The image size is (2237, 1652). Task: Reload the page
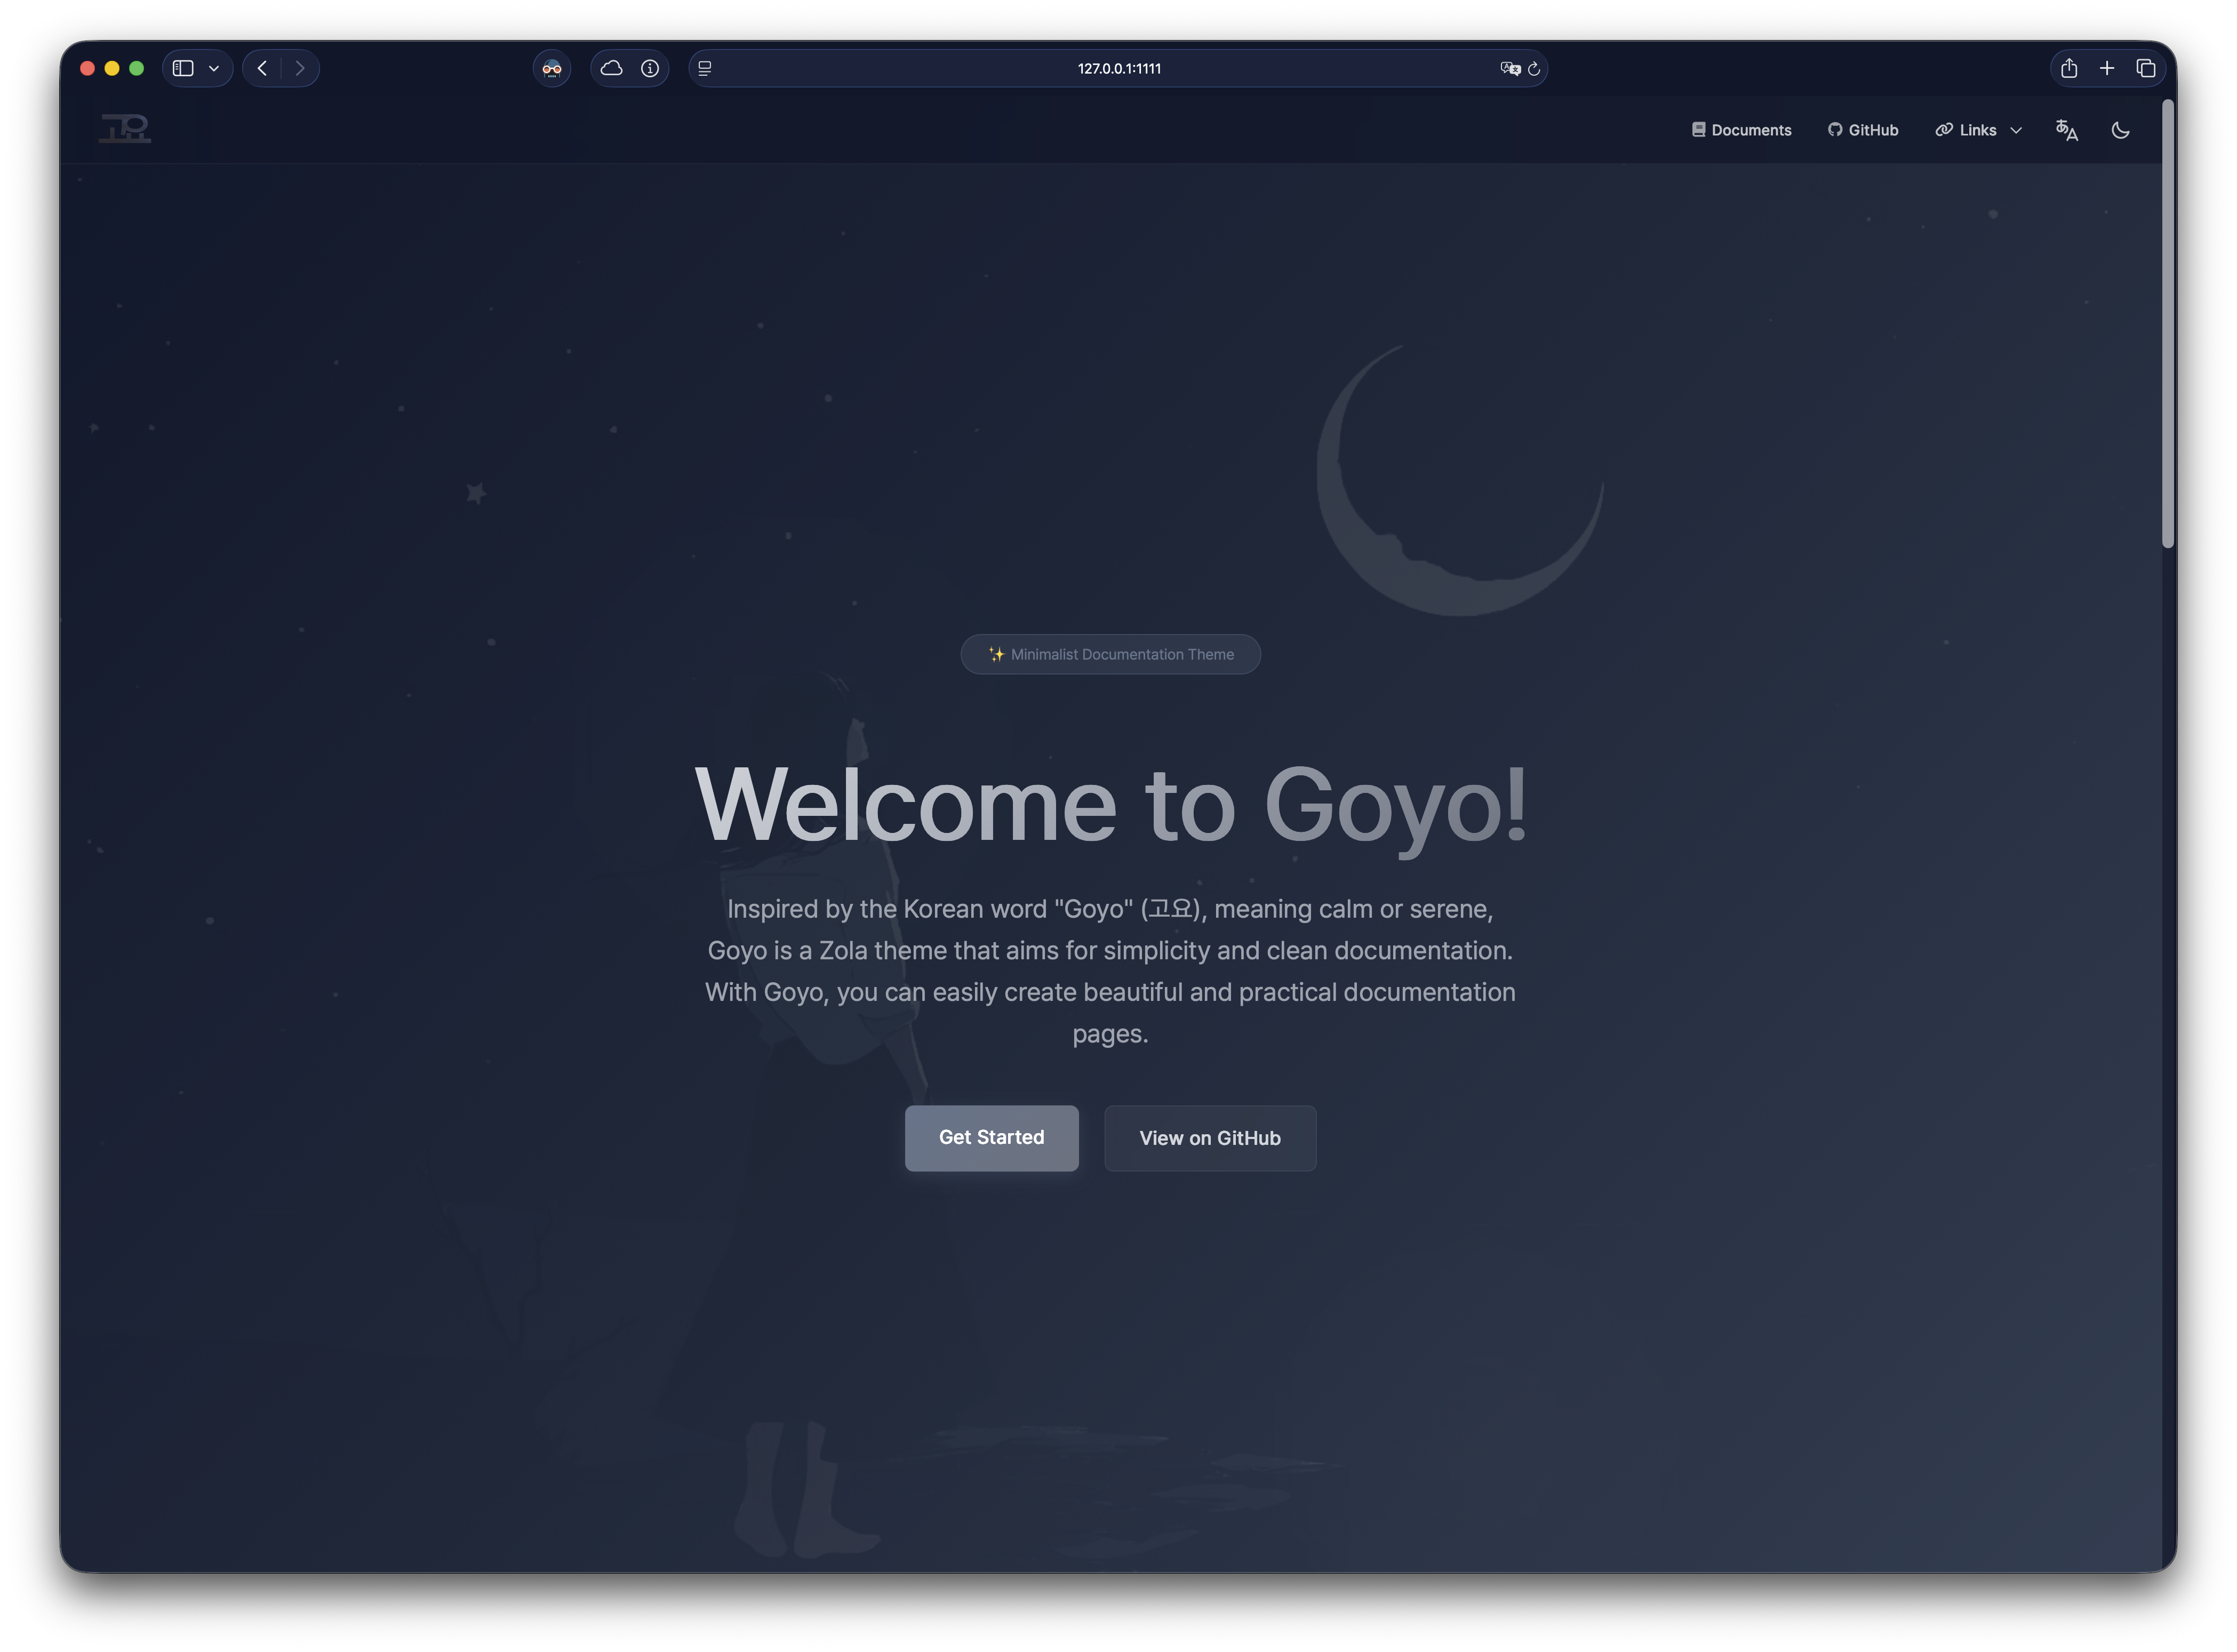click(1534, 68)
